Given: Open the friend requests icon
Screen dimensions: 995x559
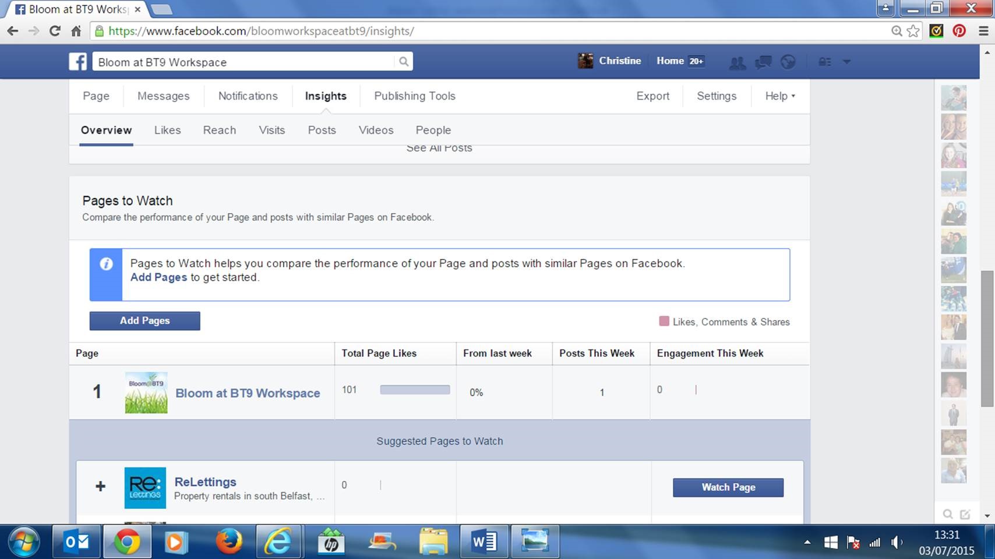Looking at the screenshot, I should (x=738, y=62).
